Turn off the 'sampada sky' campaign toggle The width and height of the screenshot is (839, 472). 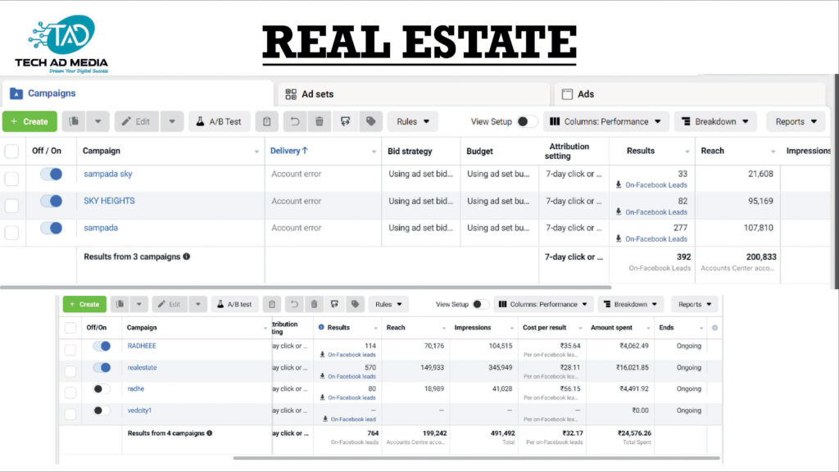51,174
